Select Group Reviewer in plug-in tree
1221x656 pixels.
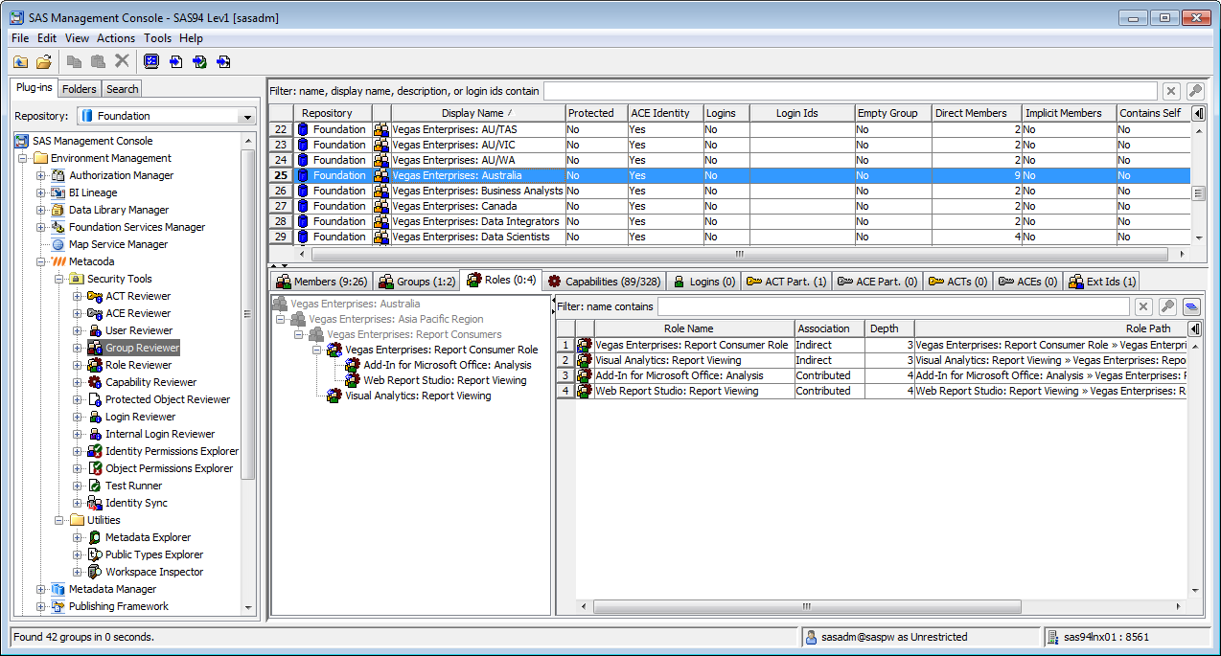[x=143, y=348]
